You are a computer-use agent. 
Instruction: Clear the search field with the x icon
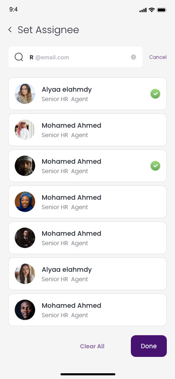(133, 57)
